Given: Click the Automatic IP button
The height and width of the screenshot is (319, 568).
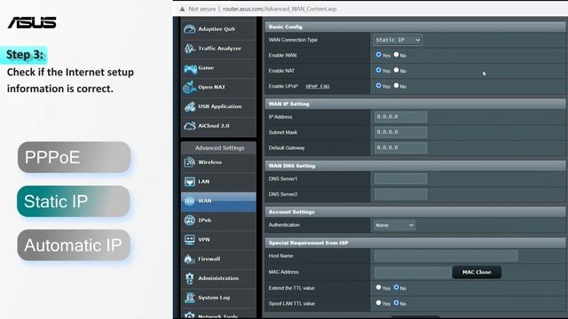Looking at the screenshot, I should pos(74,245).
